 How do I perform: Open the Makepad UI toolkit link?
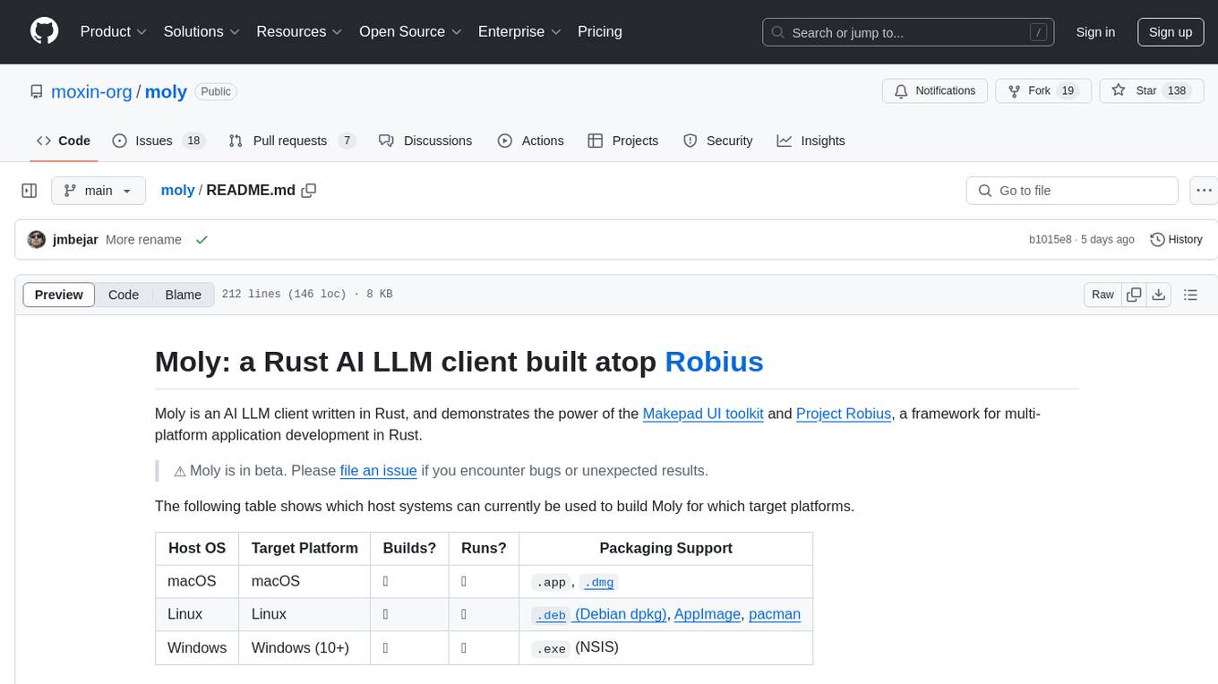pyautogui.click(x=703, y=414)
